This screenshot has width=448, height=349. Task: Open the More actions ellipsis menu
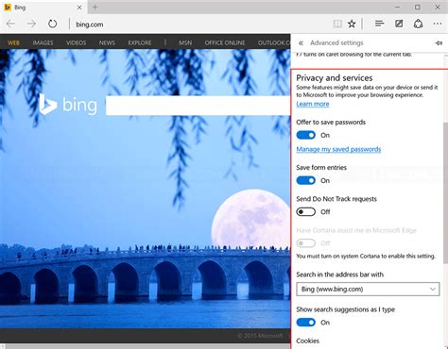pos(438,24)
